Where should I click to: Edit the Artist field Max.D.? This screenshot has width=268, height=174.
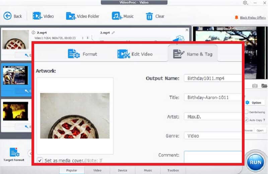(213, 117)
